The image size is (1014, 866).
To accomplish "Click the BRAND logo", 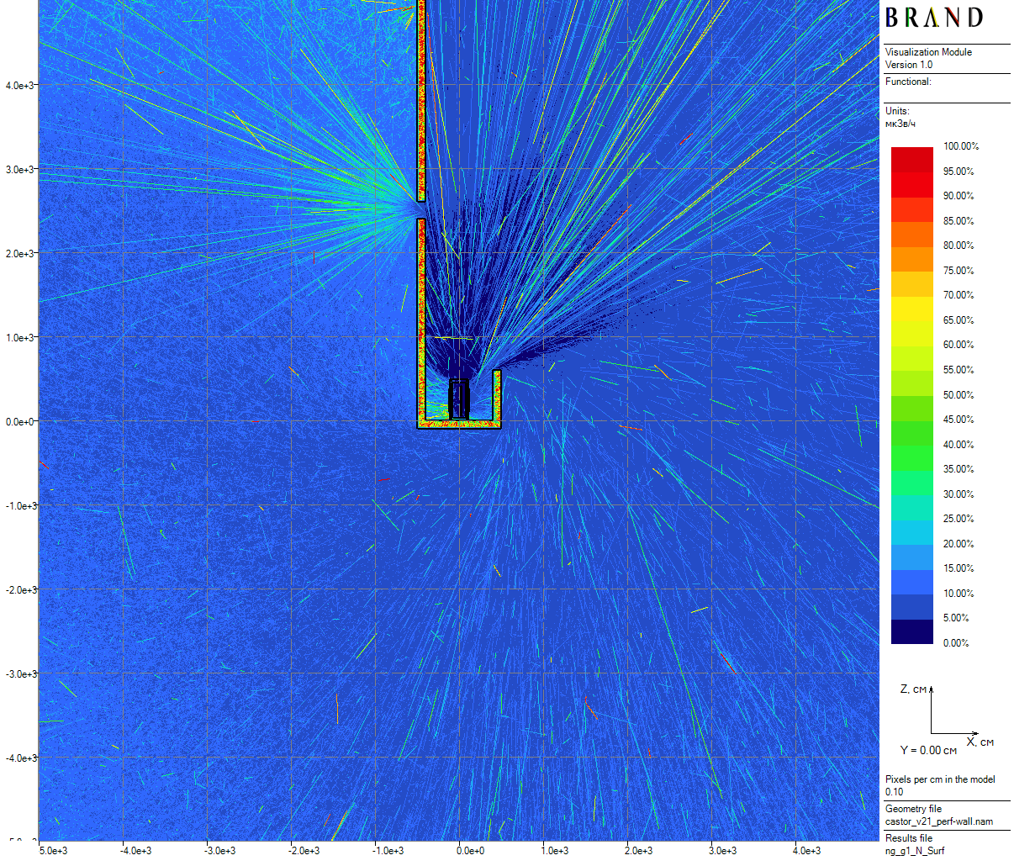I will point(933,18).
